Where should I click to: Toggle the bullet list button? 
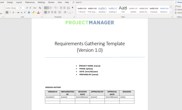[46, 8]
